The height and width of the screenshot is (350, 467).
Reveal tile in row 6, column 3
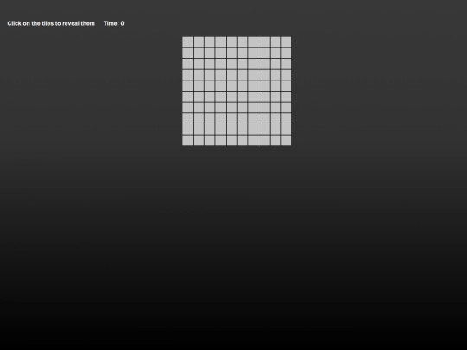pyautogui.click(x=209, y=97)
